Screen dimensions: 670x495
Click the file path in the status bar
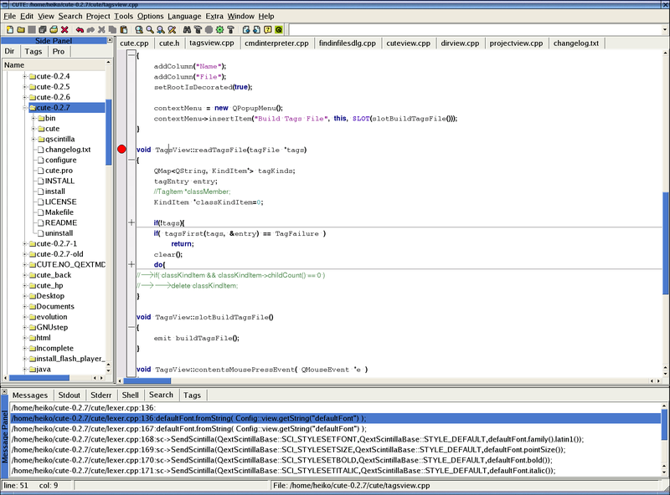(351, 486)
